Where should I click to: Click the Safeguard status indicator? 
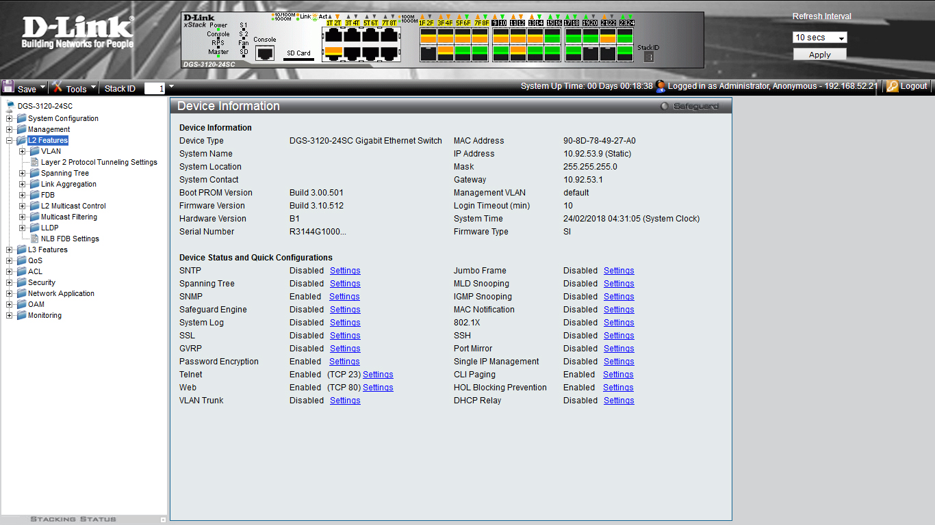[664, 107]
